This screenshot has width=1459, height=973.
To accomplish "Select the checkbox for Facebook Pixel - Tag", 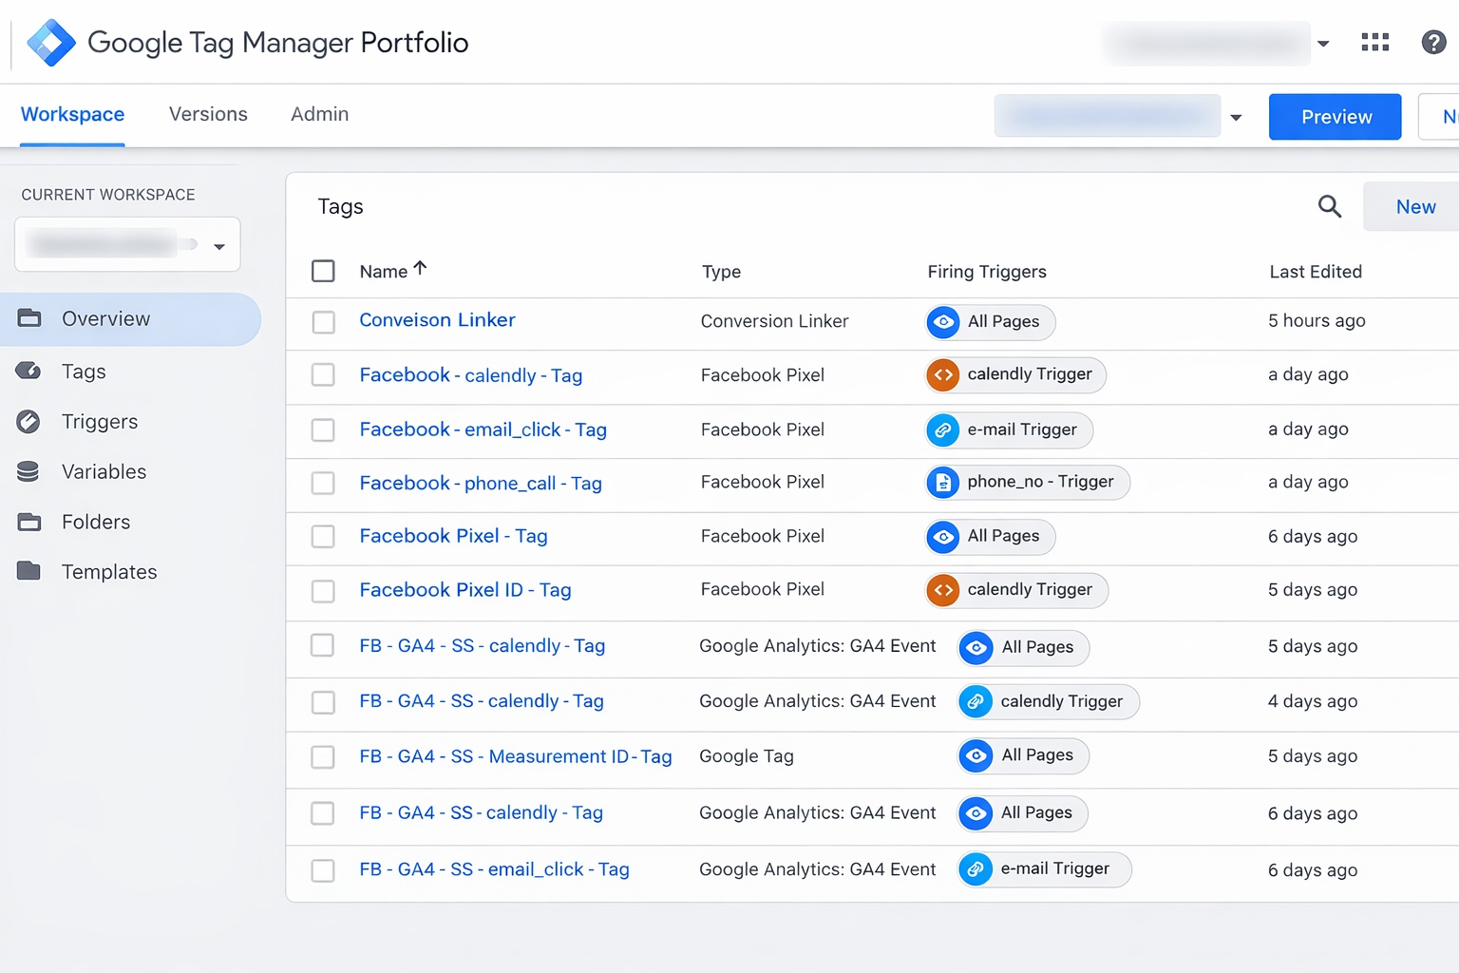I will 323,537.
